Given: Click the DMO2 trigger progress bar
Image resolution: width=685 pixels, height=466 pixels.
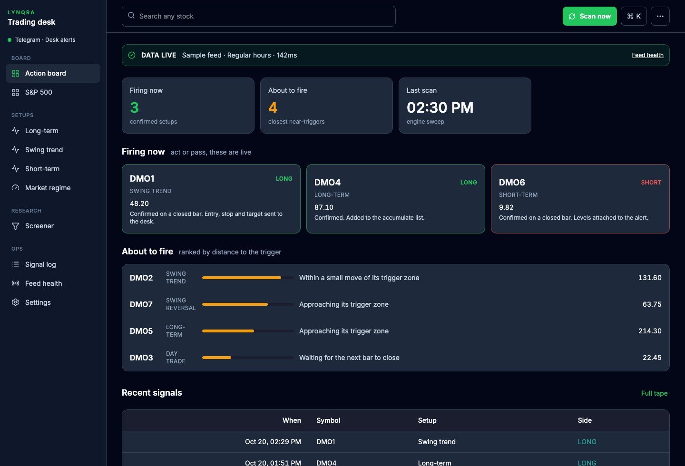Looking at the screenshot, I should [248, 278].
